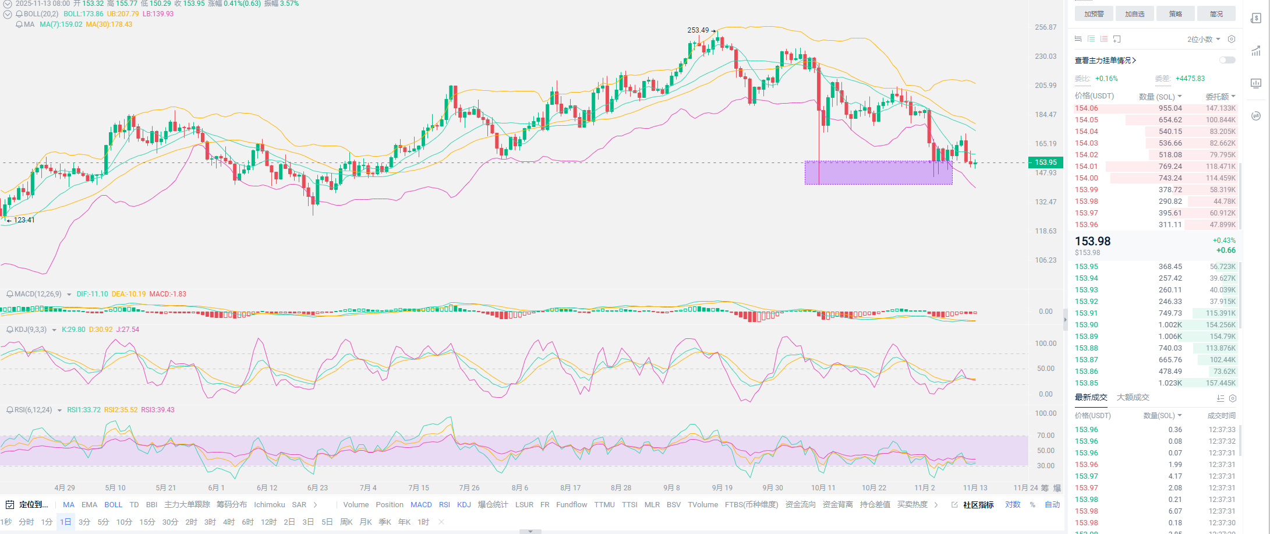Click the 153.95 current price axis label
This screenshot has height=534, width=1270.
tap(1045, 162)
